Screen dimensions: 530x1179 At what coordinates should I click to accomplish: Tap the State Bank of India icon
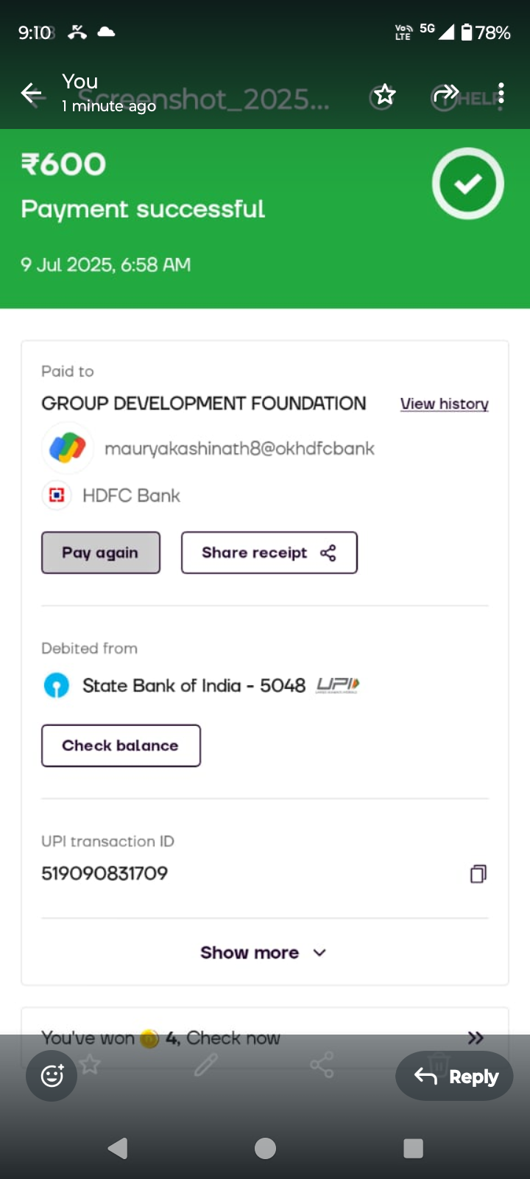[x=57, y=685]
